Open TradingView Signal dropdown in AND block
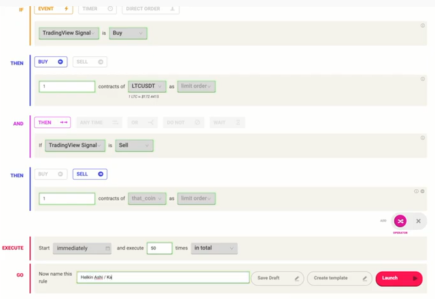The height and width of the screenshot is (299, 435). [75, 146]
